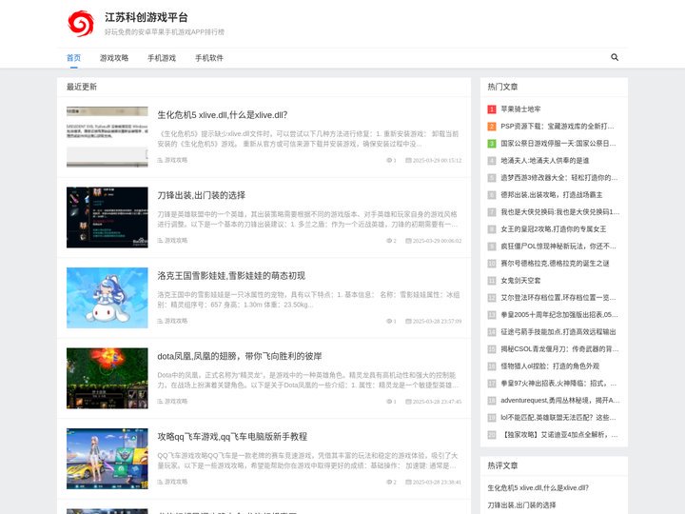The height and width of the screenshot is (514, 685).
Task: Click thumbnail of the 生化危机5 xlive.dll article
Action: click(107, 137)
